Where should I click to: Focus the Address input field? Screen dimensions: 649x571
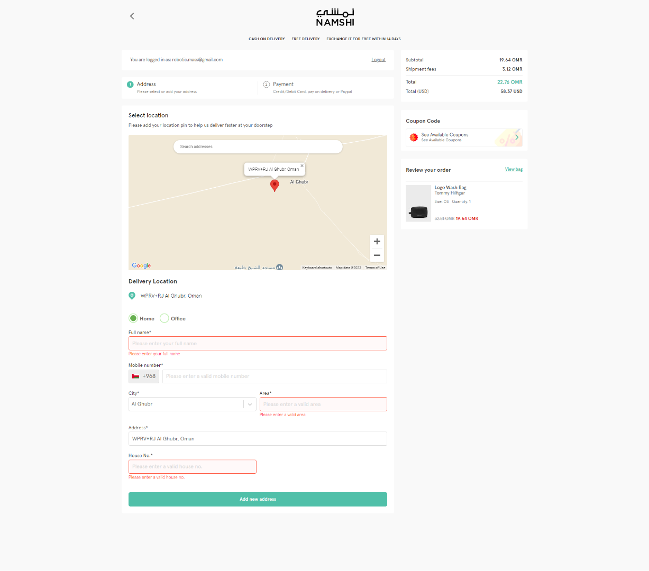click(258, 439)
